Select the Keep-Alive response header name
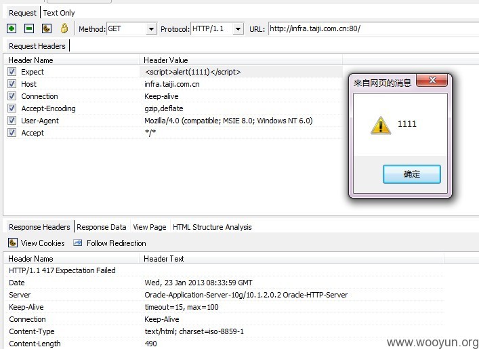The height and width of the screenshot is (349, 479). click(26, 307)
